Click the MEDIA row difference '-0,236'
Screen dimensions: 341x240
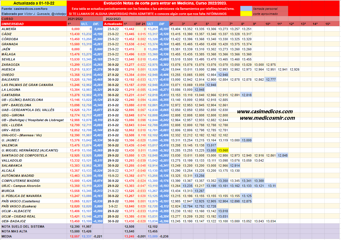pyautogui.click(x=163, y=236)
